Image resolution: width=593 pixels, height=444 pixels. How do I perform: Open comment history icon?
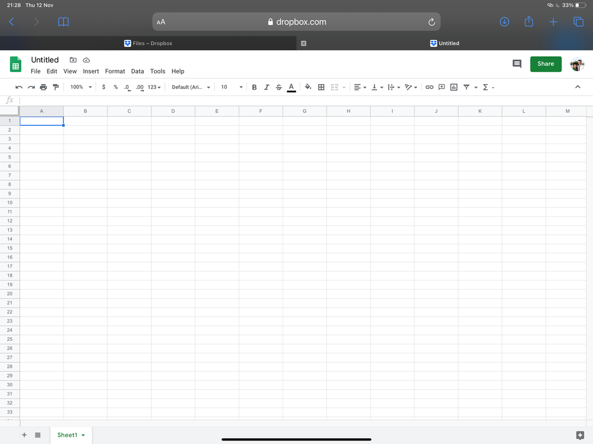[516, 64]
